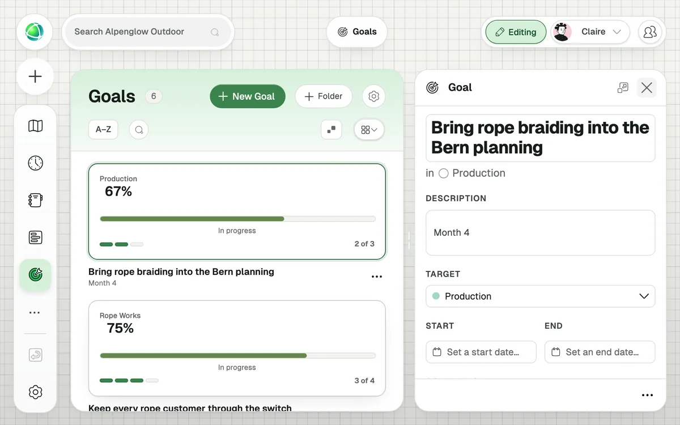Click the 75% Rope Works progress bar

(237, 355)
